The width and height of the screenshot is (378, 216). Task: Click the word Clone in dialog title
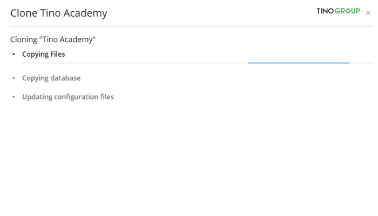(24, 13)
